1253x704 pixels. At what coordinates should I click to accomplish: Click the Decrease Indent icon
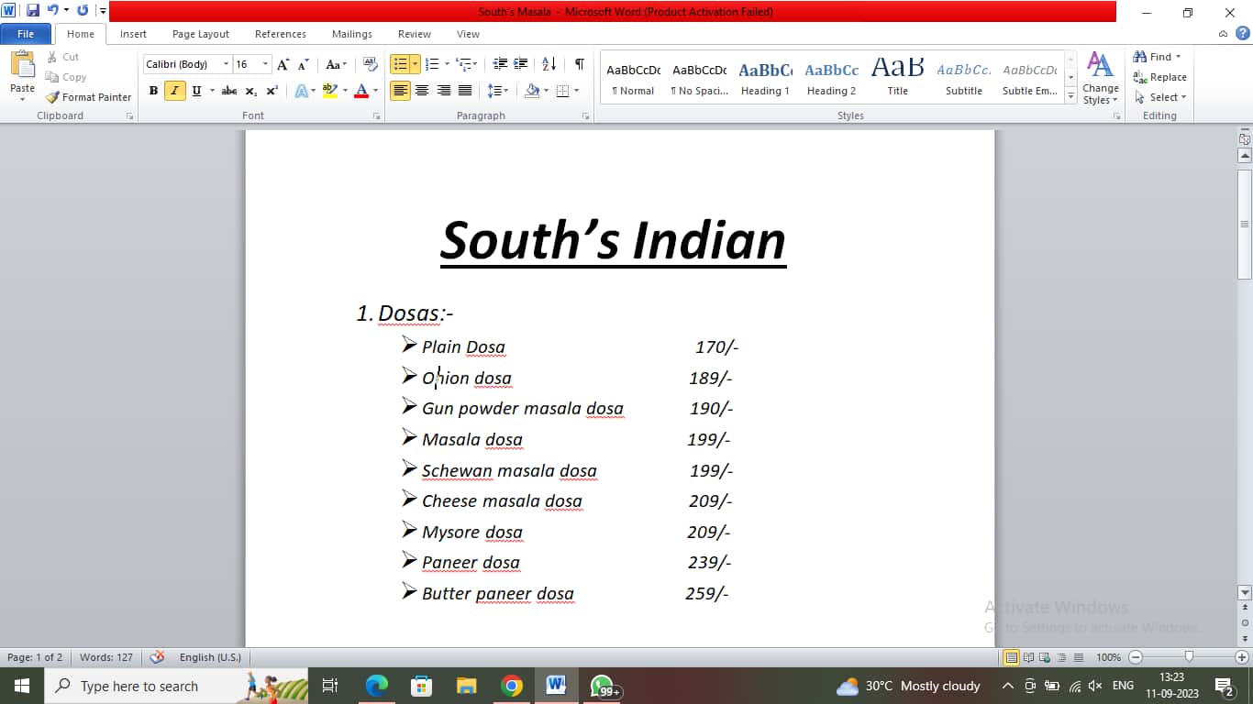(x=501, y=64)
